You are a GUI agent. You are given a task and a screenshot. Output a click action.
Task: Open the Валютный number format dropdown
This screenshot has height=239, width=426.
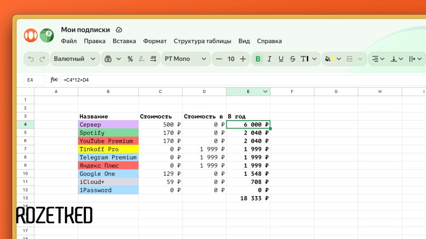pyautogui.click(x=75, y=59)
